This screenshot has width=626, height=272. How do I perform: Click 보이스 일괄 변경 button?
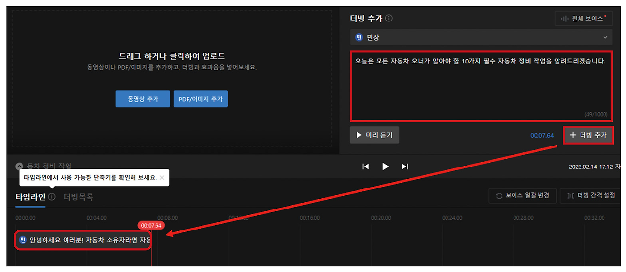point(522,196)
